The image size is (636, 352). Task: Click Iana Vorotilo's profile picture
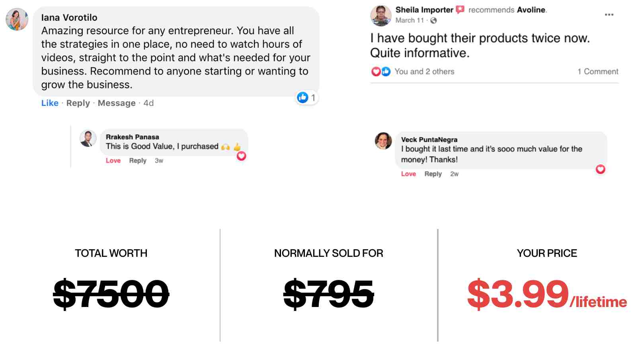coord(17,20)
